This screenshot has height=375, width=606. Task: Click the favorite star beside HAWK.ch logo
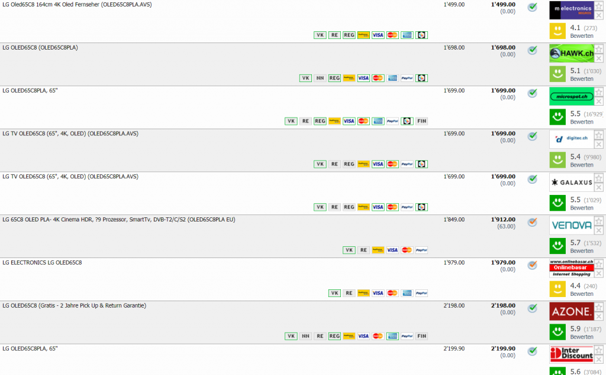tap(599, 49)
